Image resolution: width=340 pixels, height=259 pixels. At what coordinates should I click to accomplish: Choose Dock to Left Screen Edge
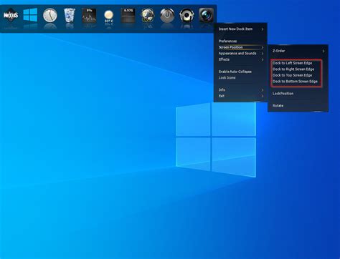tap(292, 63)
